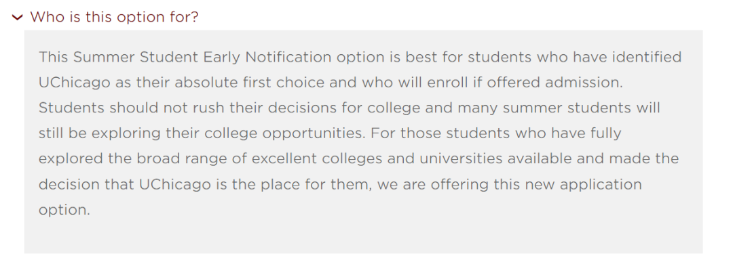Collapse the chevron beside 'Who is this option for?'
The width and height of the screenshot is (733, 260).
(x=18, y=18)
